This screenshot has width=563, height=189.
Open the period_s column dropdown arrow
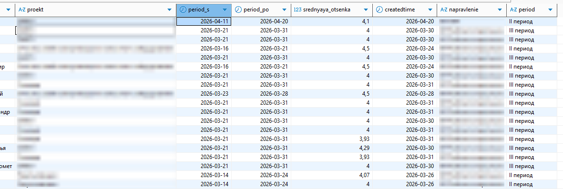(225, 10)
